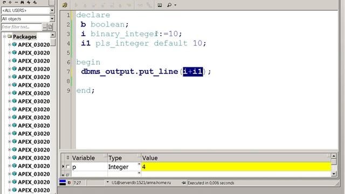Click the greyed-out run arrow in debug toolbar

77,5
